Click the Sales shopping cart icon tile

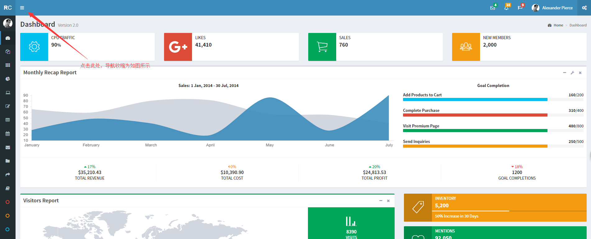point(322,47)
